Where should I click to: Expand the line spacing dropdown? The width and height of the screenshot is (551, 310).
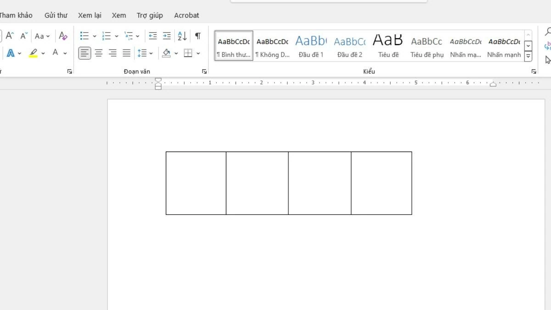pos(151,54)
